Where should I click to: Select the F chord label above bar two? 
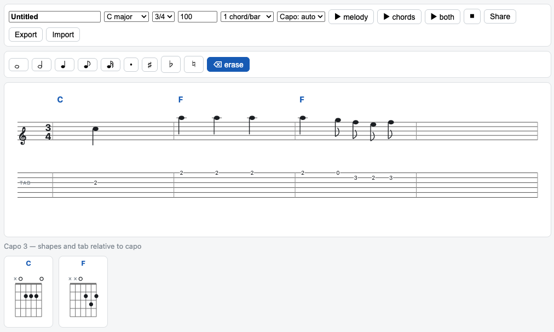click(x=181, y=100)
